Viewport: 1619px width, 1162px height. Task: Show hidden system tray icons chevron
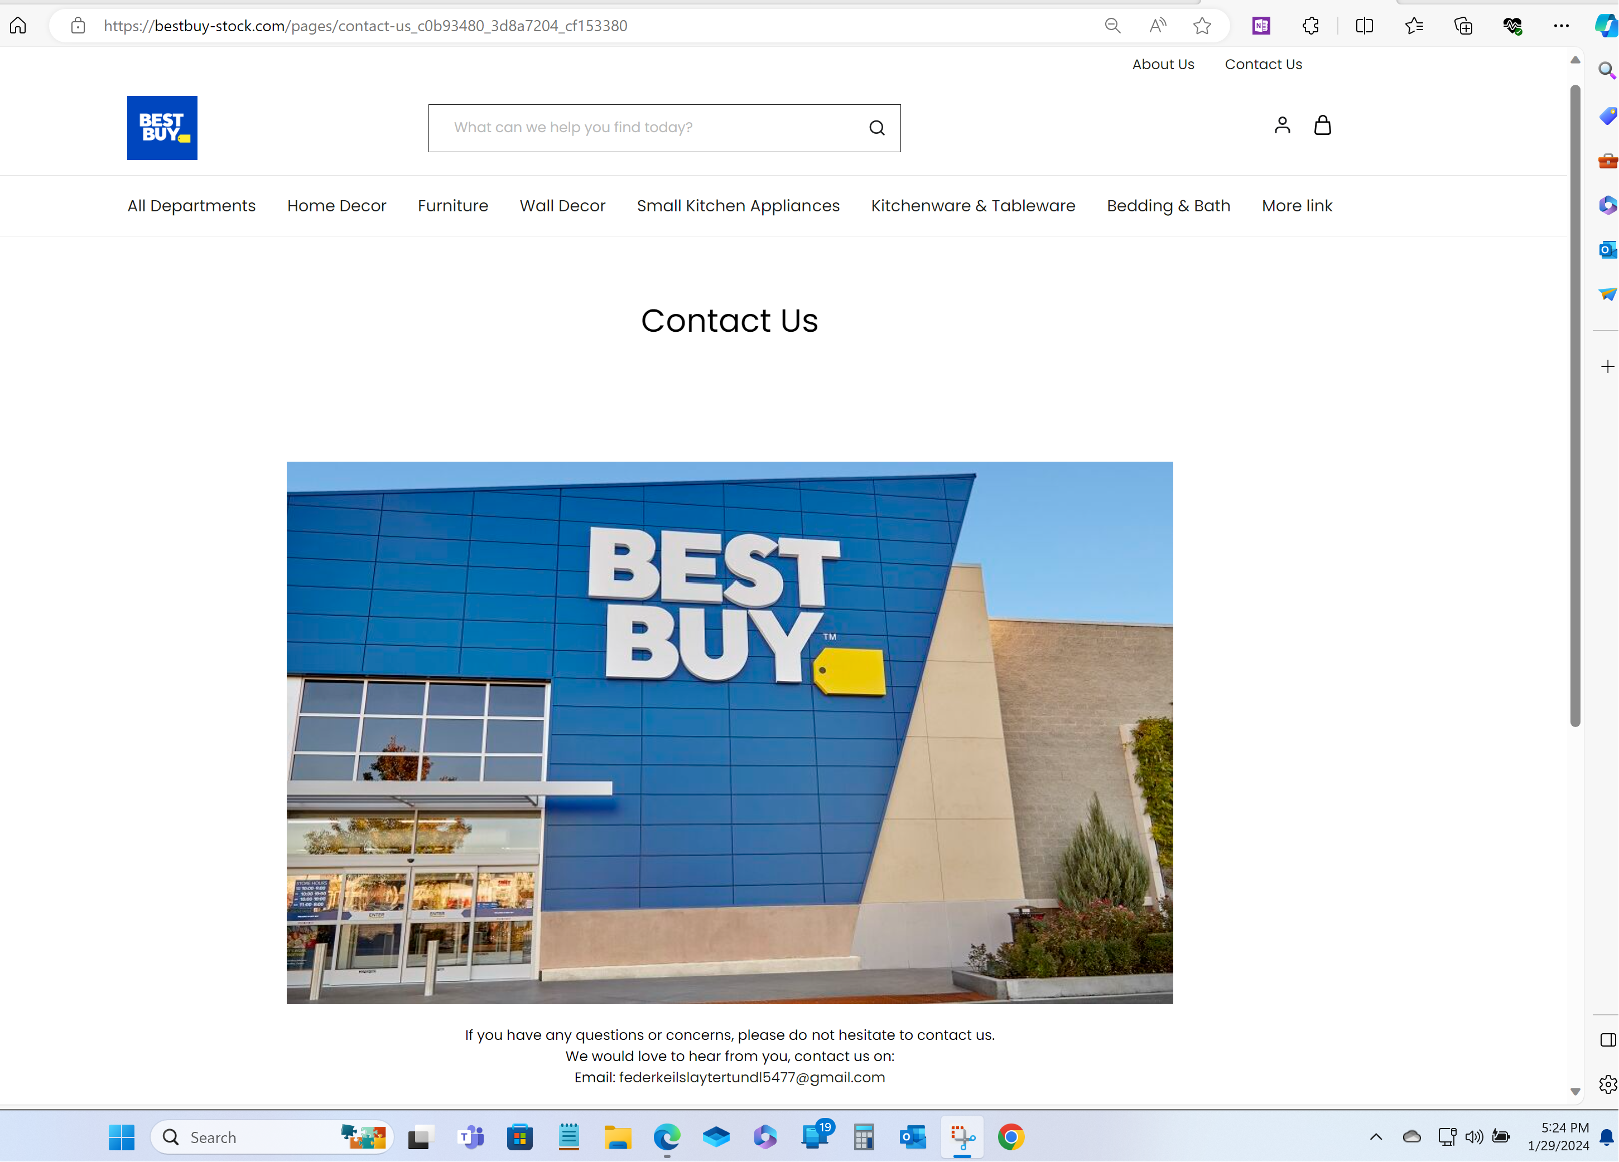(1376, 1137)
